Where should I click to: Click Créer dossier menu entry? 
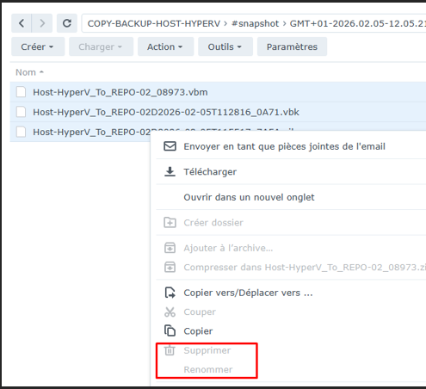pos(213,223)
